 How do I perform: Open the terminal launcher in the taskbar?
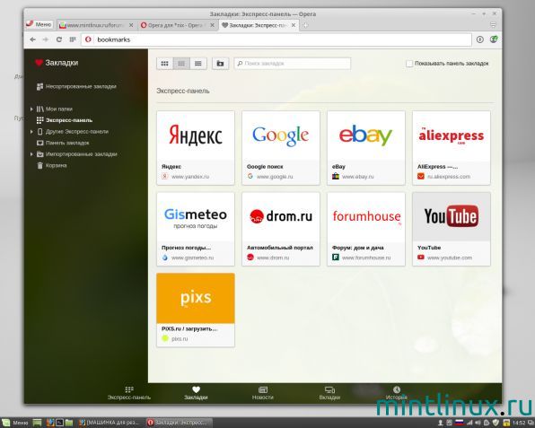coord(59,423)
